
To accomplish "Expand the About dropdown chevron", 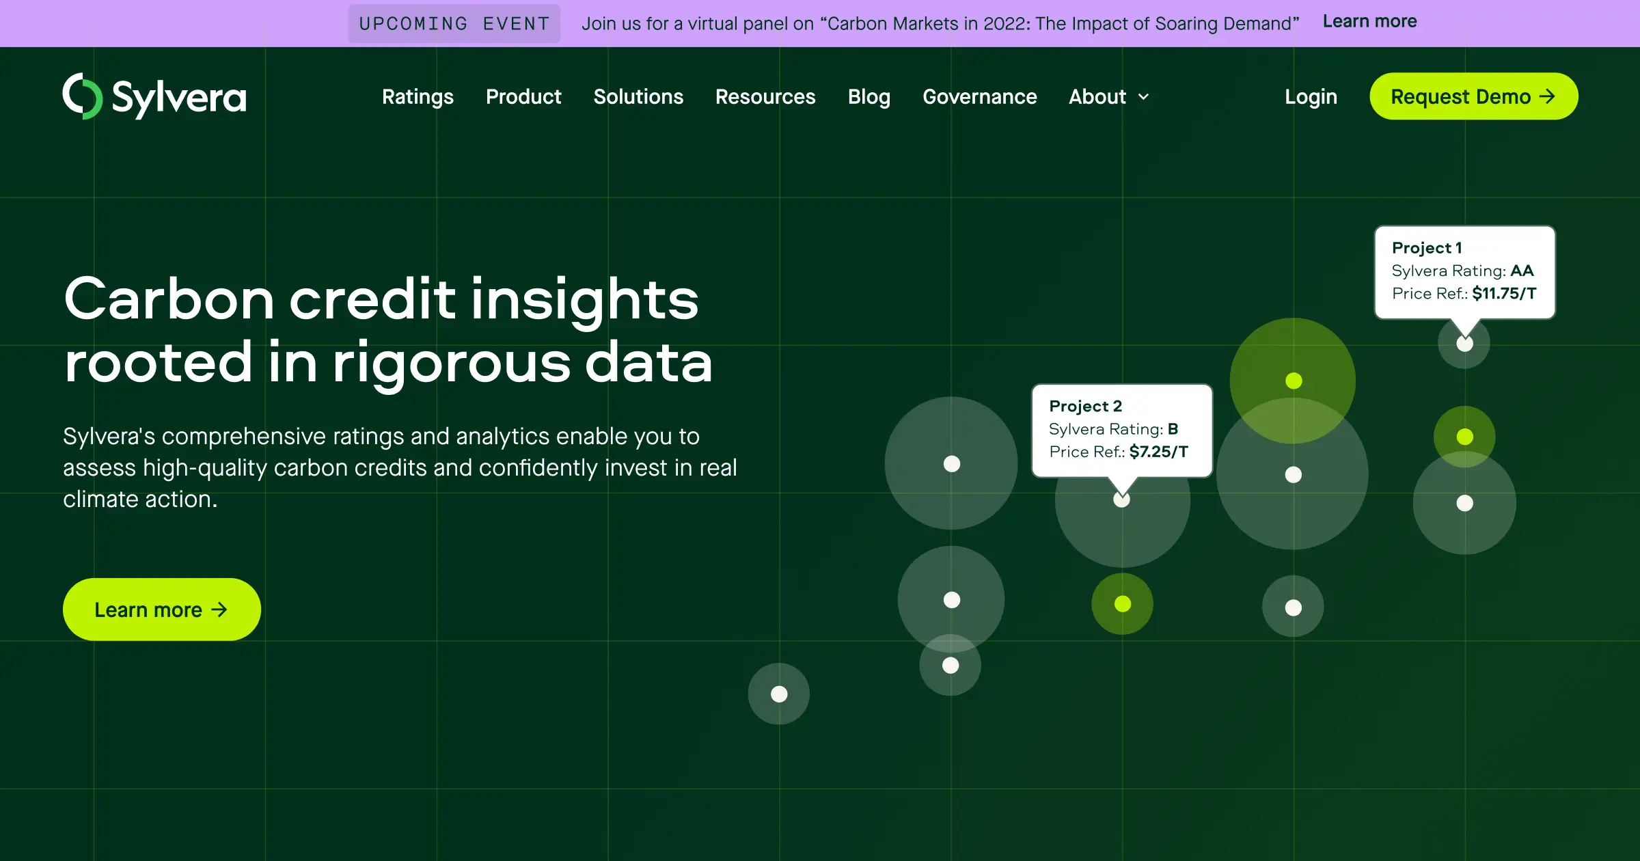I will [x=1144, y=97].
